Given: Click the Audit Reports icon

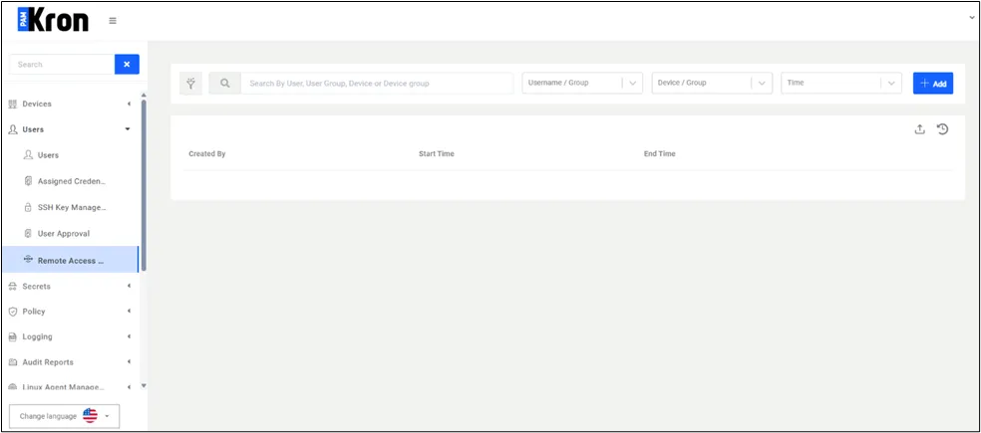Looking at the screenshot, I should click(13, 362).
